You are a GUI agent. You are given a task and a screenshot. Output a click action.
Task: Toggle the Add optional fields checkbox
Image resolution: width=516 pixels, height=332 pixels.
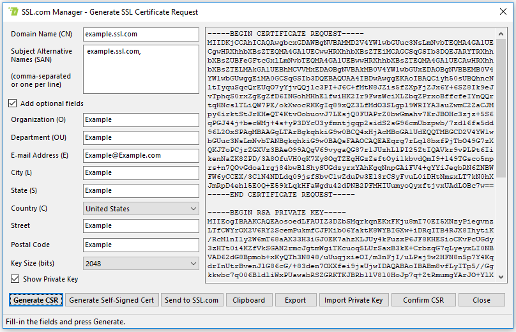coord(13,103)
